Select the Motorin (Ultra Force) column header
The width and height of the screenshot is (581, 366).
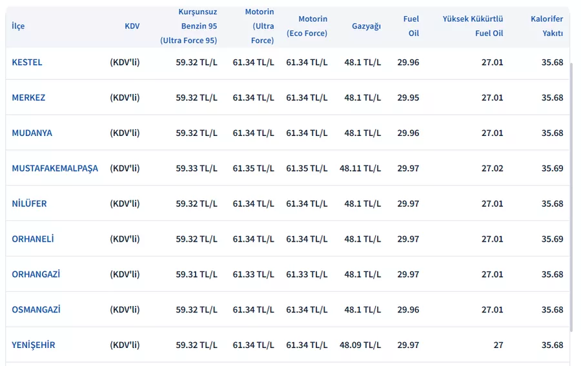[x=260, y=26]
